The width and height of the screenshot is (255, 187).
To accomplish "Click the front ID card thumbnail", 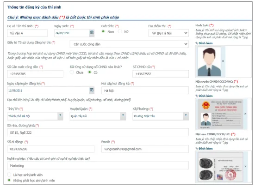I will click(x=220, y=114).
